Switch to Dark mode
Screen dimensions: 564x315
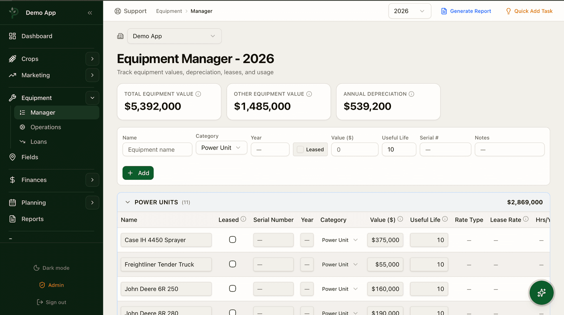51,268
